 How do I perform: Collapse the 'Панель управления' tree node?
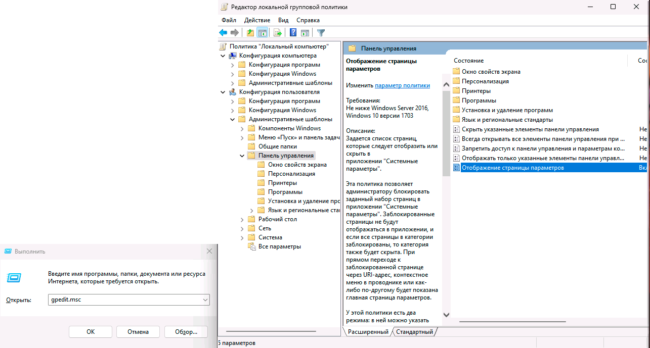coord(242,156)
